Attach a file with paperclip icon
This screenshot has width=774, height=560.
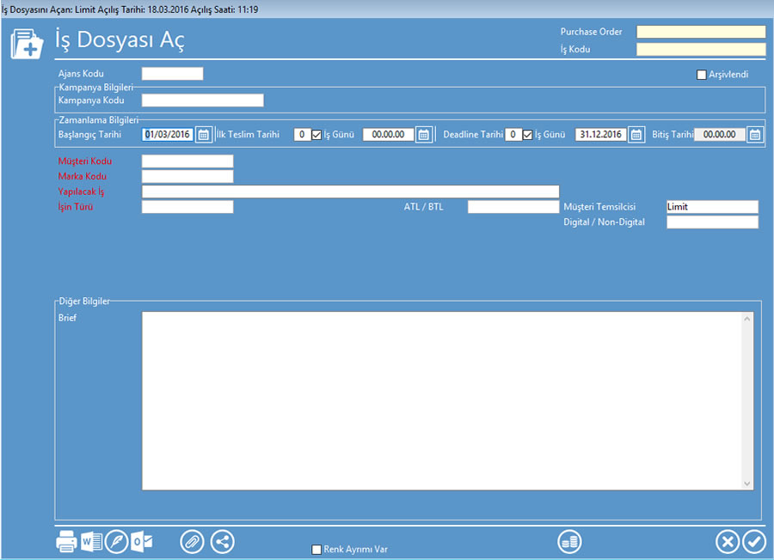click(193, 542)
